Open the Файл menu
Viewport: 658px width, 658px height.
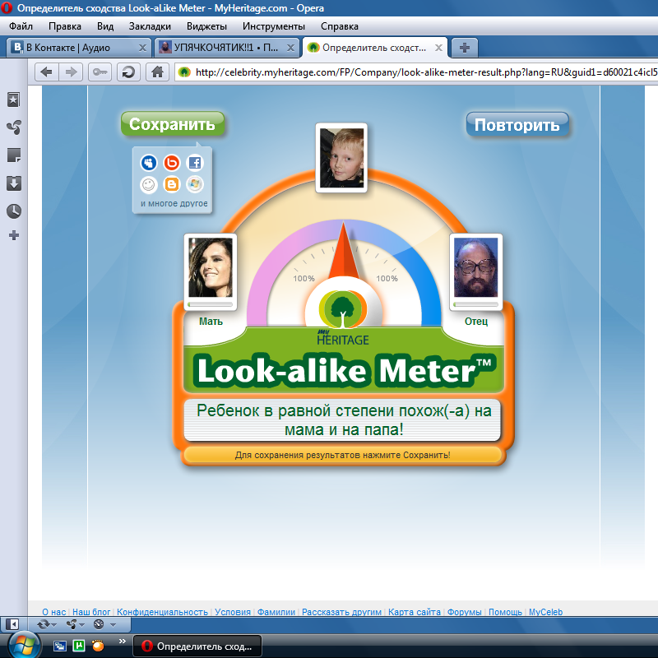21,26
